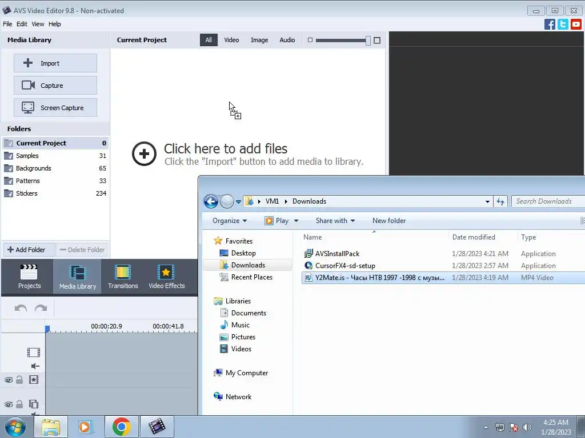
Task: Click the Capture button
Action: (x=55, y=86)
